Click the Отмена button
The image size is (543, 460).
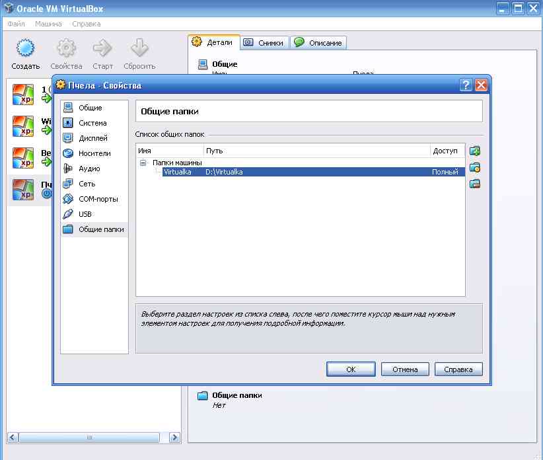tap(405, 369)
